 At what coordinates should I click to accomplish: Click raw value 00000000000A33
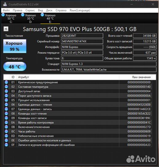[139, 145]
